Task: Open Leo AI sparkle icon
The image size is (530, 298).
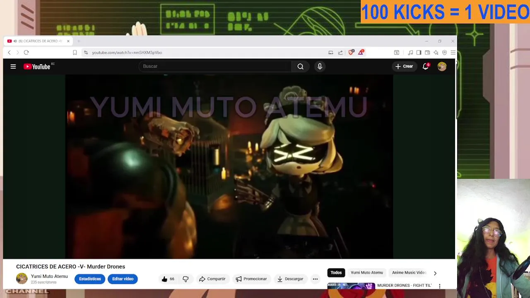Action: pyautogui.click(x=436, y=53)
